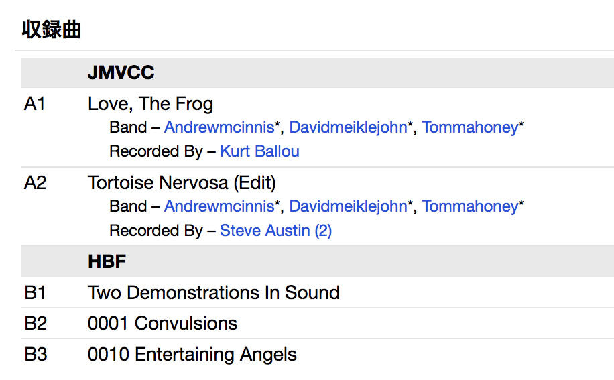Open Andrewmcinnis link under Tortoise Nervosa
Screen dimensions: 614x380
(219, 206)
